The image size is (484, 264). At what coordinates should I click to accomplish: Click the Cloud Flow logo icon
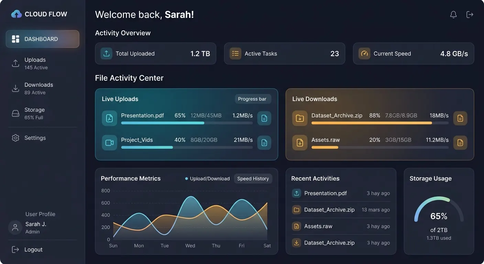[x=16, y=14]
